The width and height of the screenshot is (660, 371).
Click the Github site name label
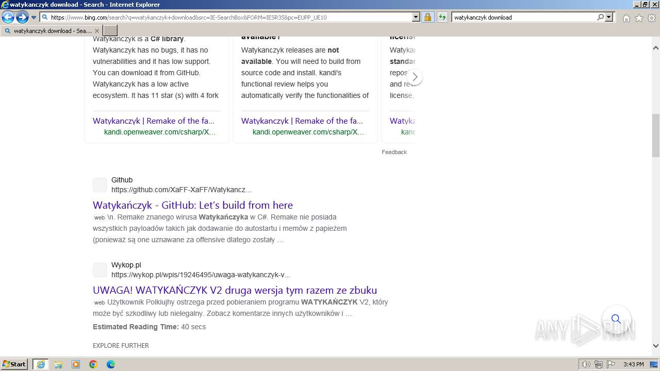(122, 180)
